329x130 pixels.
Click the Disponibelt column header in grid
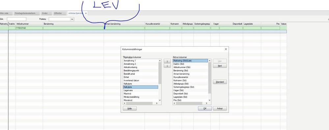tap(231, 24)
